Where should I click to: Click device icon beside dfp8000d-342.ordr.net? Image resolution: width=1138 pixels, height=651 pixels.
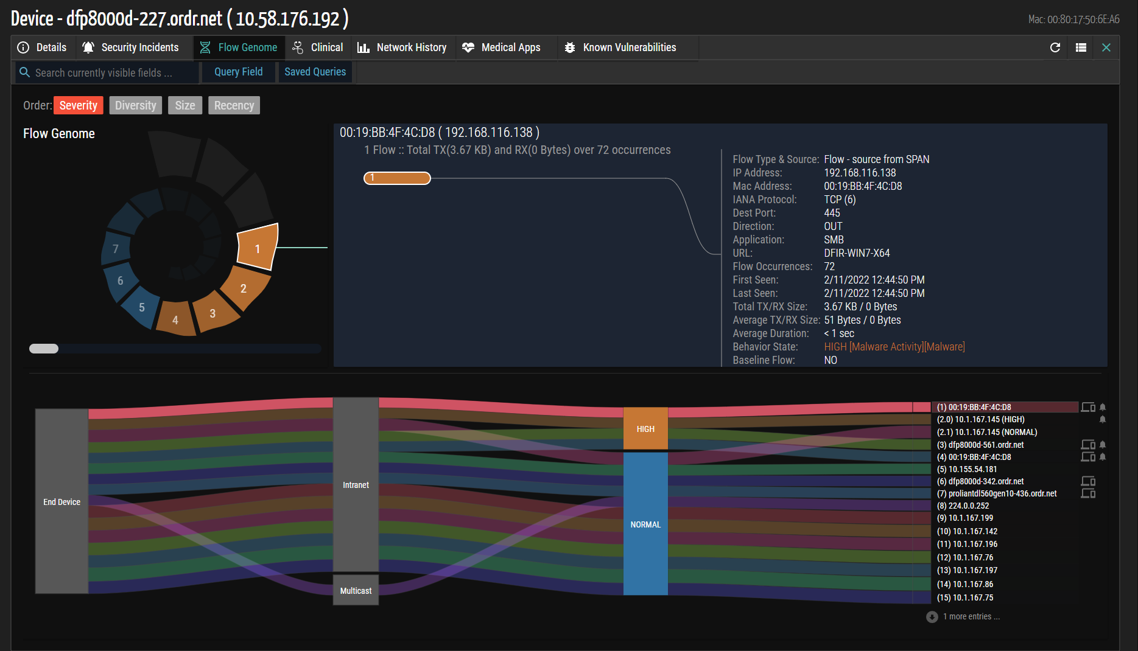(x=1087, y=481)
